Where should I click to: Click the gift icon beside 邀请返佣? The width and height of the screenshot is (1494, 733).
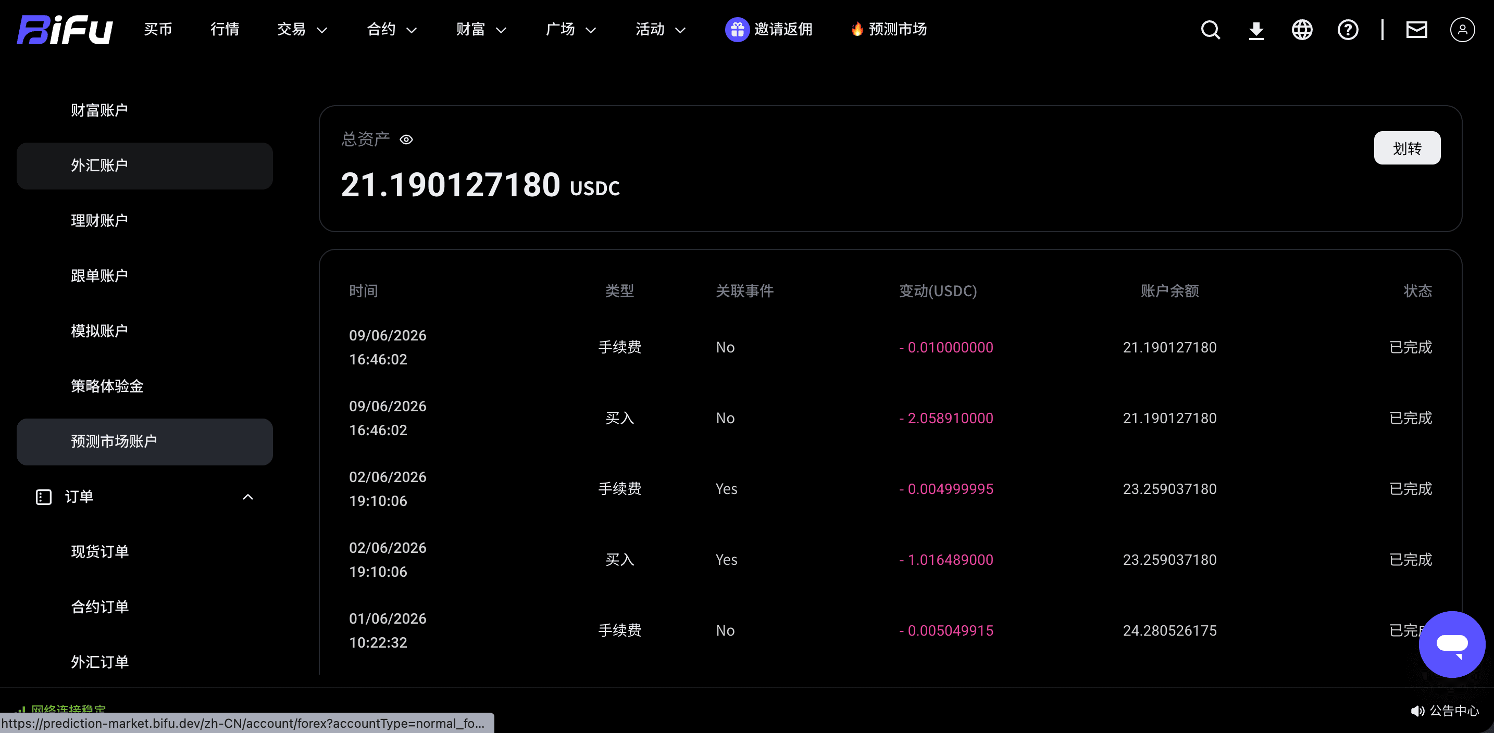point(737,30)
